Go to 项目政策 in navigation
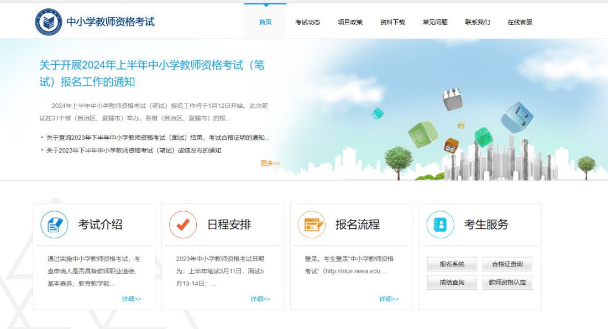The width and height of the screenshot is (608, 329). (350, 22)
